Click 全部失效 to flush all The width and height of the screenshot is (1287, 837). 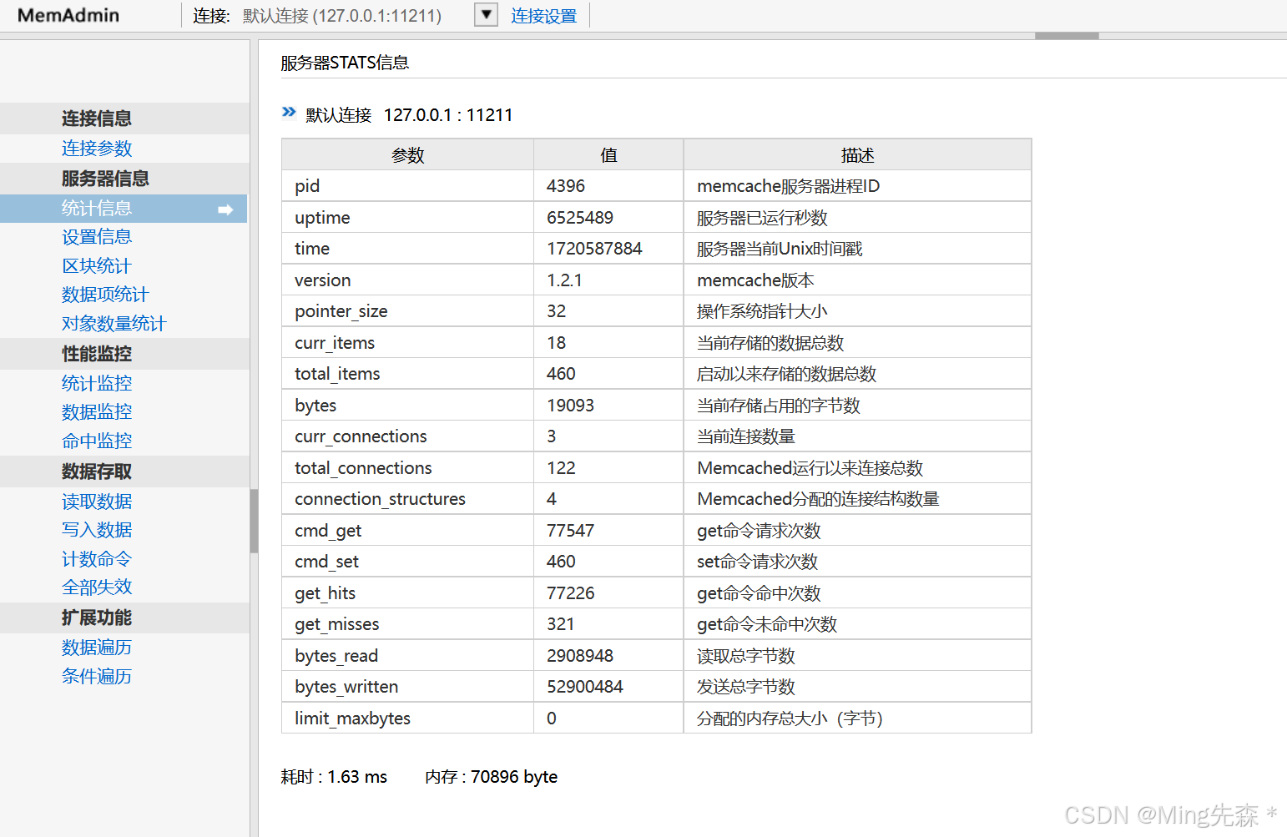(x=97, y=587)
